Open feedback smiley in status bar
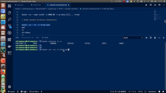The height and width of the screenshot is (93, 166). pyautogui.click(x=159, y=91)
